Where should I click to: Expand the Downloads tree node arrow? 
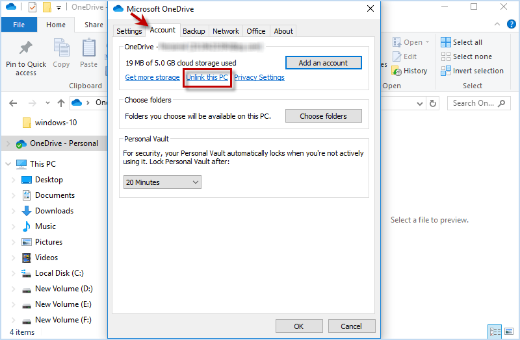(13, 211)
